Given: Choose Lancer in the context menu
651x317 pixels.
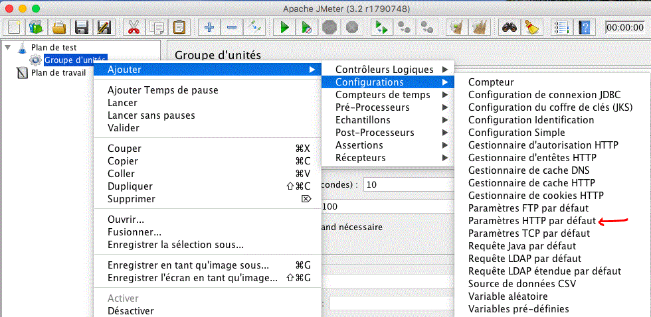Looking at the screenshot, I should click(x=207, y=102).
